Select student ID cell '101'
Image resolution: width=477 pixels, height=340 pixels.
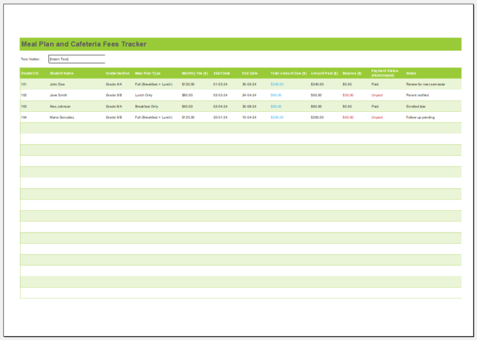click(x=24, y=85)
